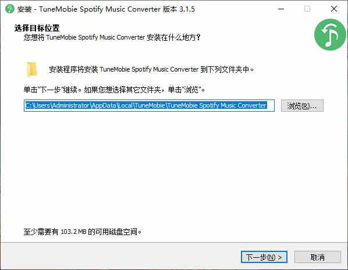This screenshot has height=270, width=348.
Task: Proceed with 下一步(N) > button
Action: 264,257
